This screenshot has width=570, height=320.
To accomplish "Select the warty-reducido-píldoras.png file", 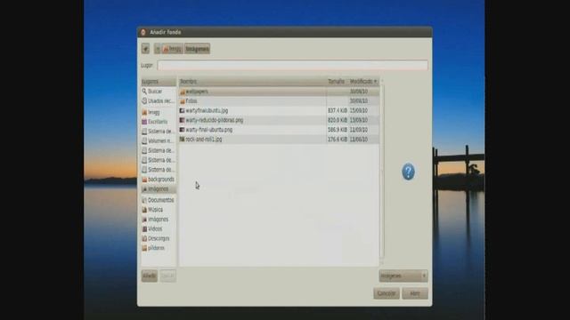I will click(x=279, y=120).
